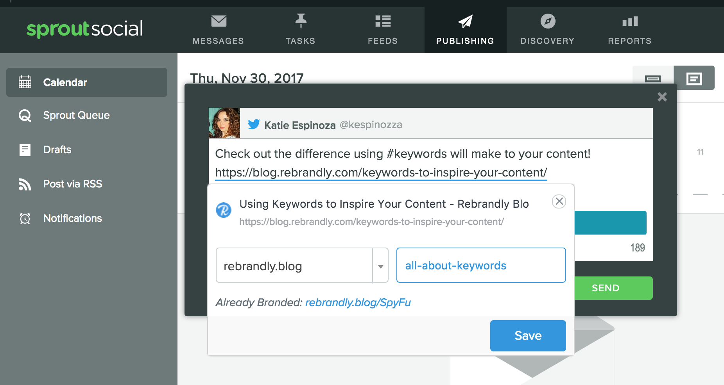Open the TASKS tab
Viewport: 724px width, 385px height.
[301, 30]
